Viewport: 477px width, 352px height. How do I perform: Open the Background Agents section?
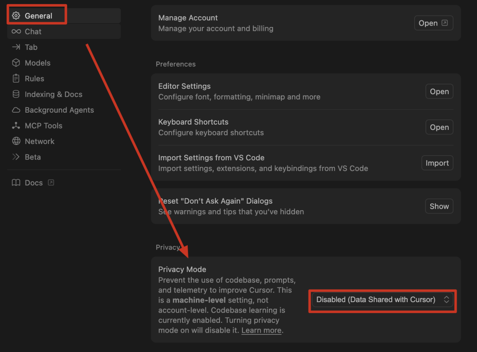tap(64, 110)
